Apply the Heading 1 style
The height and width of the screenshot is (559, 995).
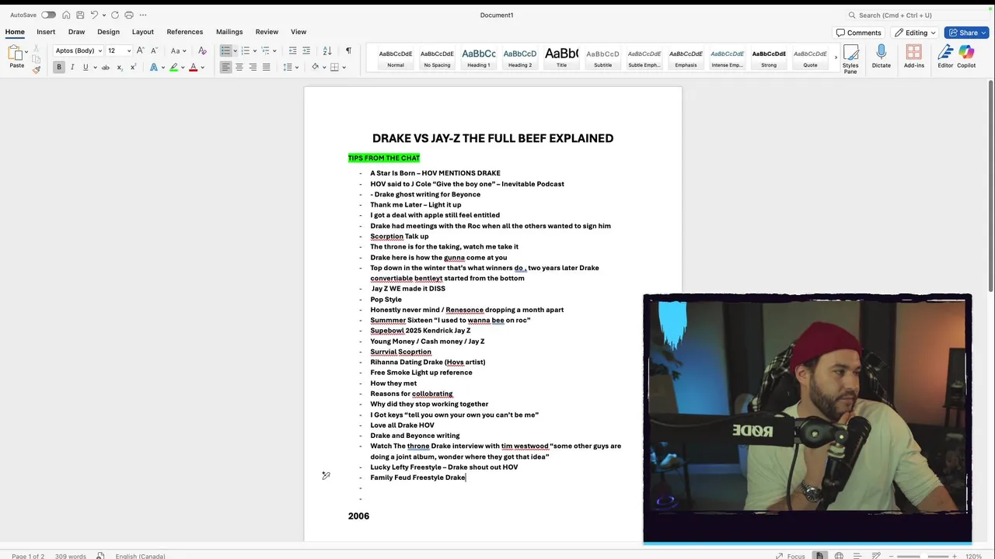point(479,57)
